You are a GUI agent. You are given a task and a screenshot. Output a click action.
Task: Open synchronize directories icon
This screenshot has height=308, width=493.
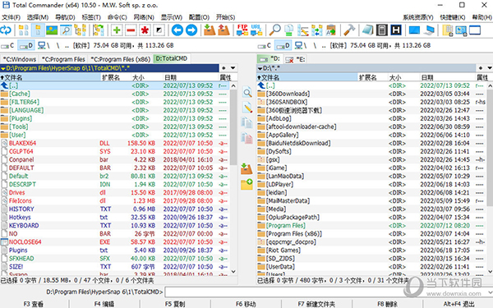tap(317, 30)
